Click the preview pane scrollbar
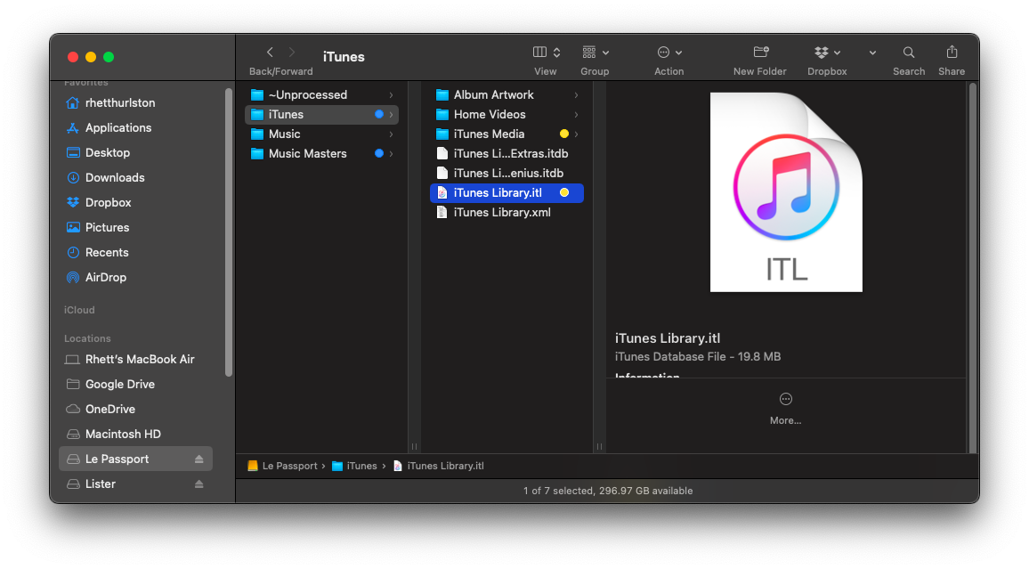This screenshot has width=1029, height=569. [x=973, y=267]
